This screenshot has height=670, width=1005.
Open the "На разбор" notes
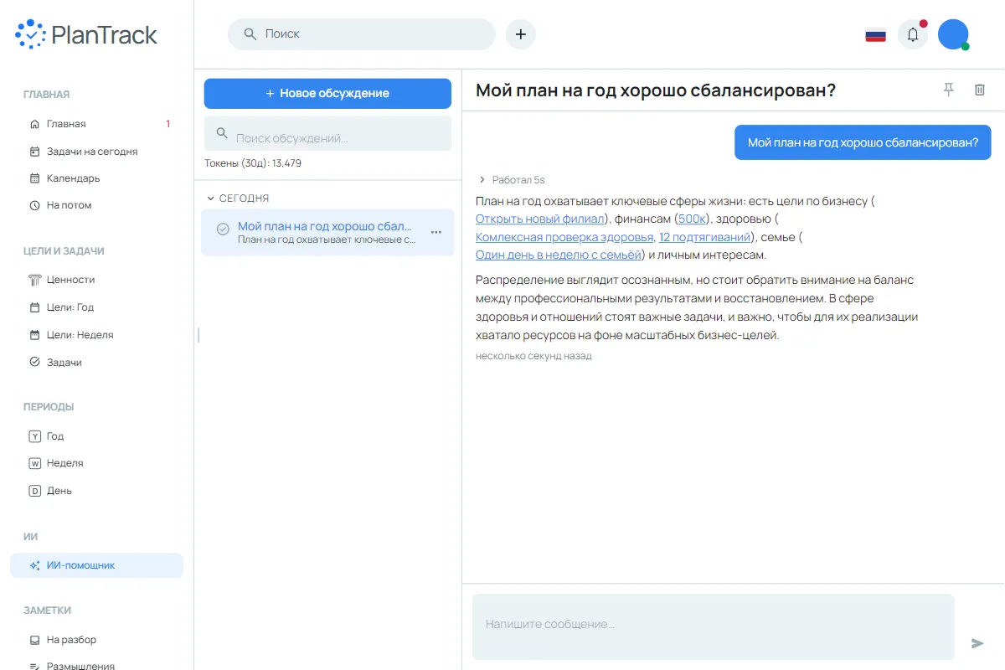click(97, 640)
